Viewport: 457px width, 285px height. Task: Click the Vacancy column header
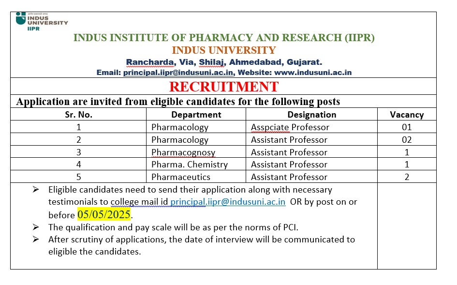pos(407,115)
